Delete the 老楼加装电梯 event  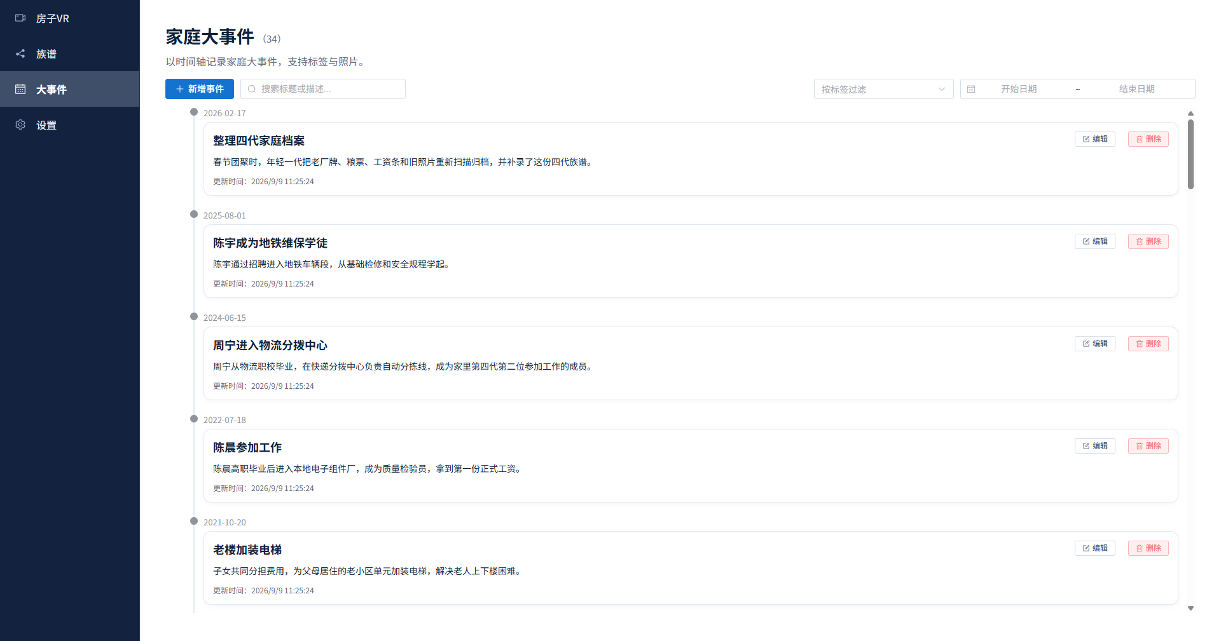click(x=1148, y=548)
